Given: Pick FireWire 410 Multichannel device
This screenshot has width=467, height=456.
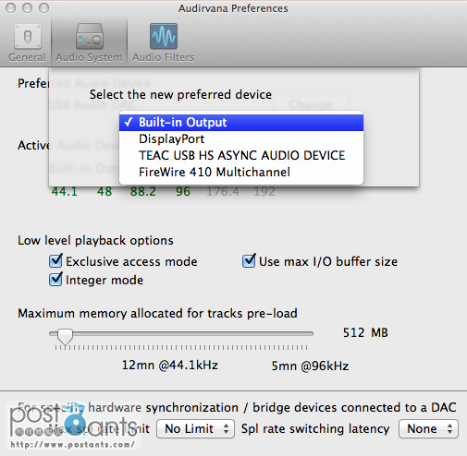Looking at the screenshot, I should click(x=241, y=172).
